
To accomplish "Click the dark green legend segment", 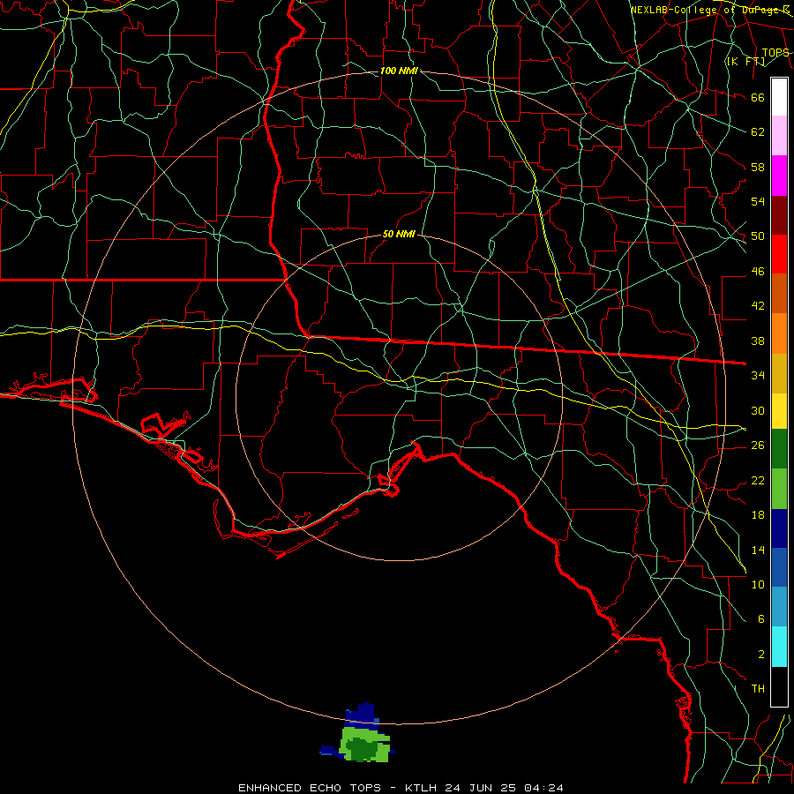I will [779, 449].
